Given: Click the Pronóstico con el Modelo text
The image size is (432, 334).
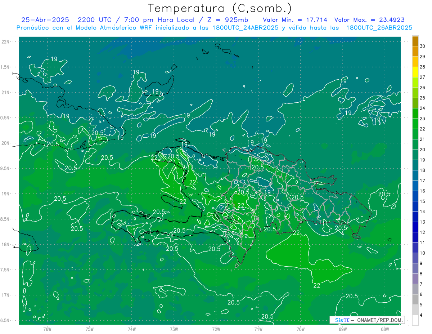Looking at the screenshot, I should [x=57, y=28].
